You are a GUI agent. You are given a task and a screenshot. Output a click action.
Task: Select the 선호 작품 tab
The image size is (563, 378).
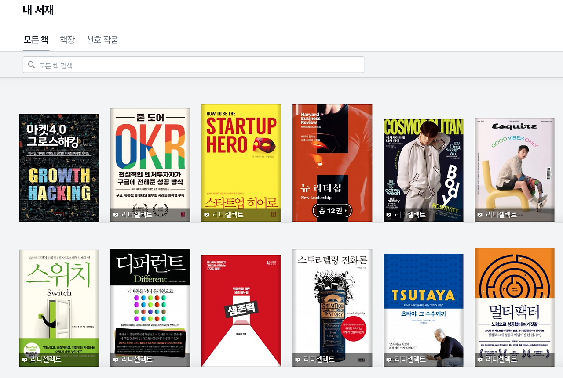102,40
